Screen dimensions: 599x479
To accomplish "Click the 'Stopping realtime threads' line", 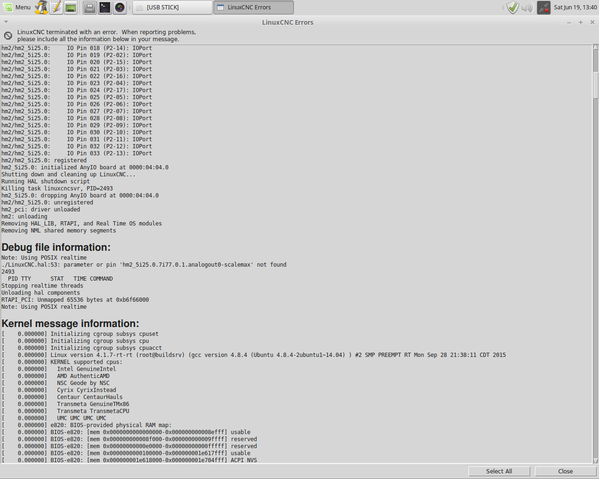I will [x=42, y=286].
